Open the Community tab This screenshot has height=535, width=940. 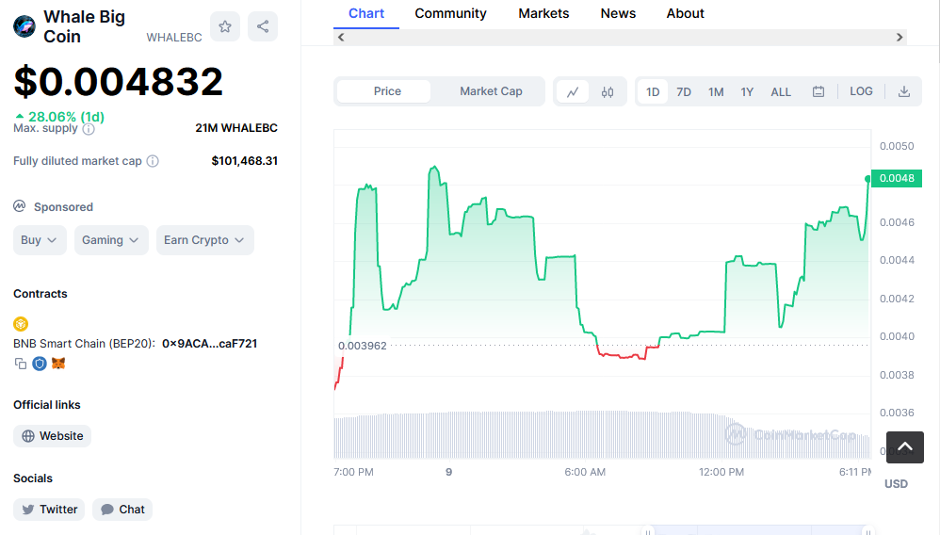451,14
